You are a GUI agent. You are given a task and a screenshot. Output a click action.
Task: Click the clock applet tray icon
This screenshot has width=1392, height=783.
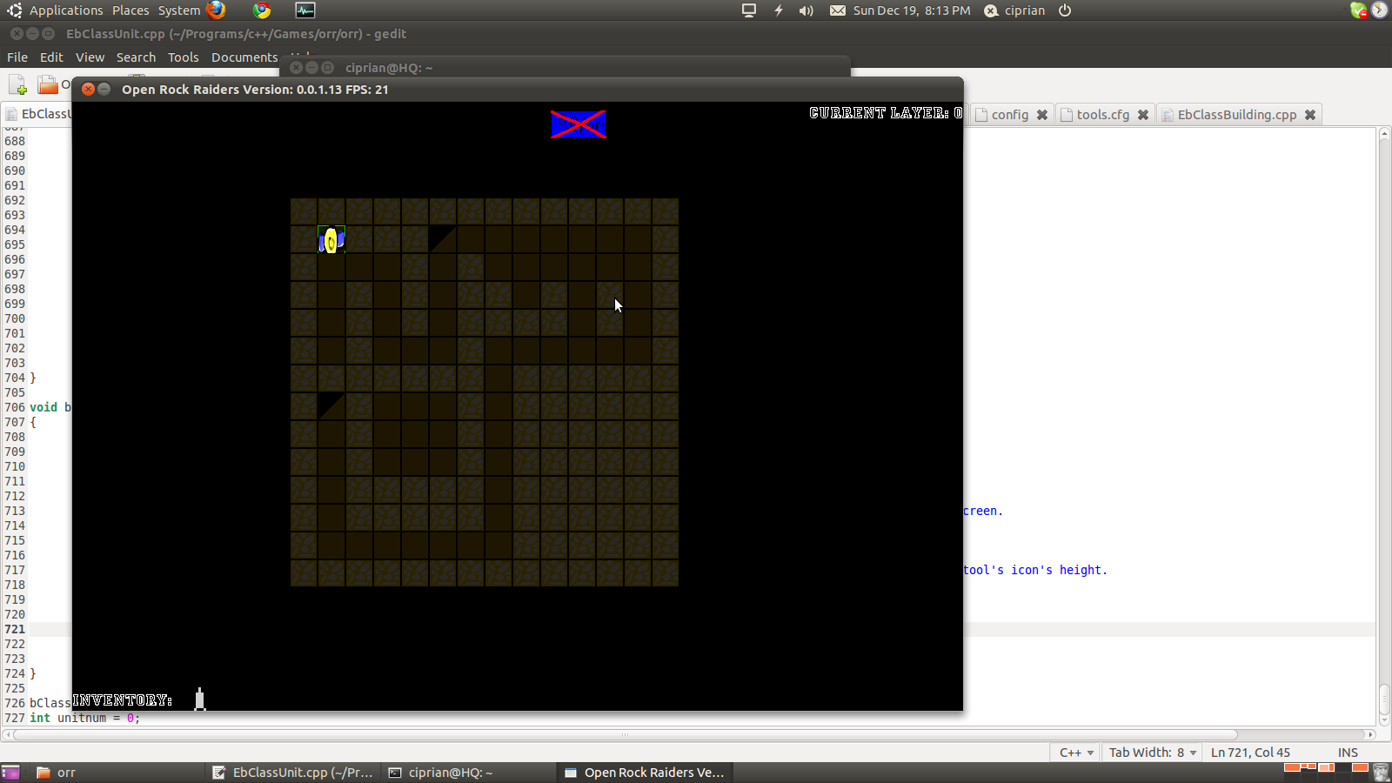pos(1380,10)
